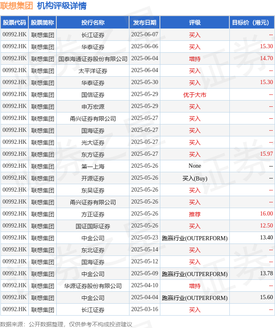Click the 股票代码 column header
Screen dimensions: 275x328
[x=14, y=22]
